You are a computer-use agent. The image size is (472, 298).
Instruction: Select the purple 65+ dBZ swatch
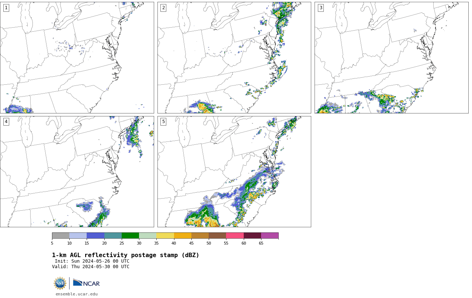(270, 236)
